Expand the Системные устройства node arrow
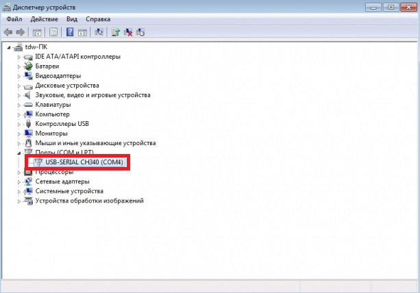 19,192
